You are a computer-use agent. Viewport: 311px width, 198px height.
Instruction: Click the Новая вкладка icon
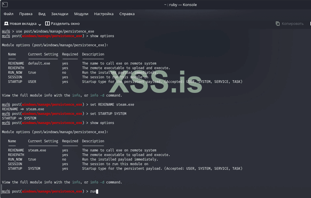coord(6,23)
